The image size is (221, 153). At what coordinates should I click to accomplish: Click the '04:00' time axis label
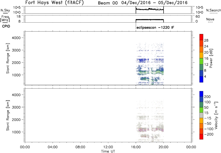point(52,147)
